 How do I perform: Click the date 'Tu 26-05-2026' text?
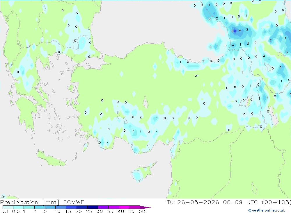193,202
